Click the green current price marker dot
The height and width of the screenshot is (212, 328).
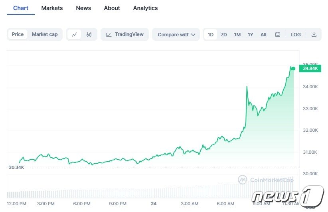click(x=294, y=68)
